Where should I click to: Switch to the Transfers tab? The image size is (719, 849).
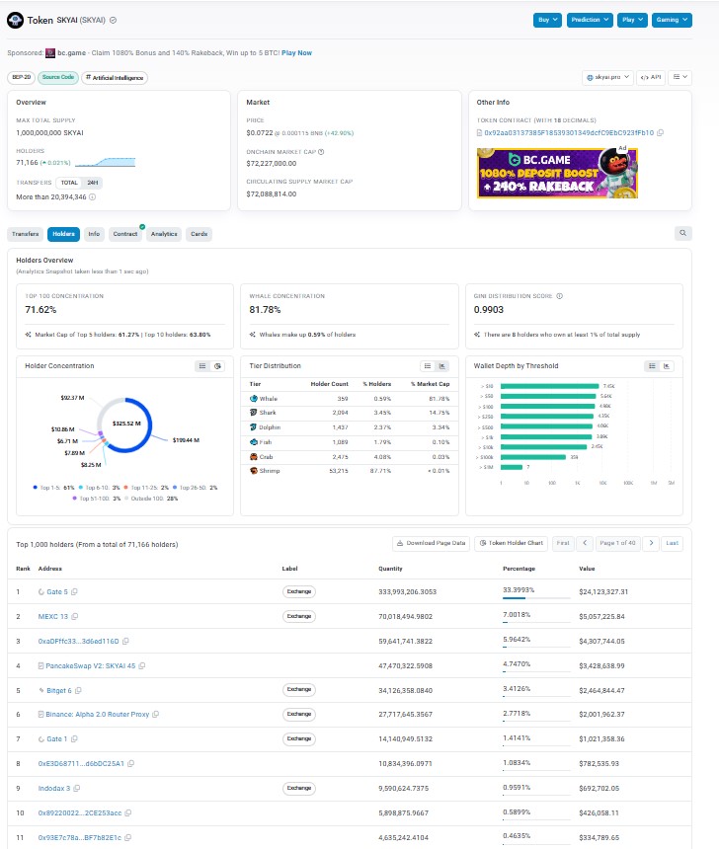click(x=26, y=234)
